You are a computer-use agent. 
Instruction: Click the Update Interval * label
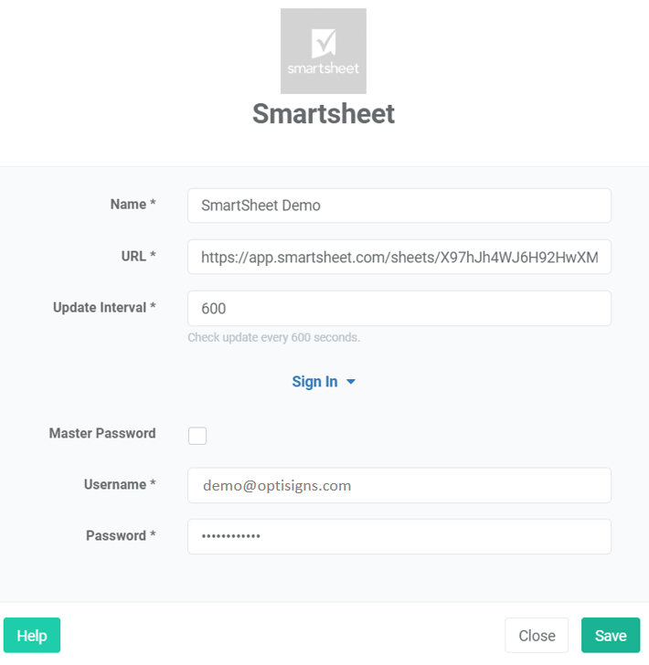[x=104, y=308]
